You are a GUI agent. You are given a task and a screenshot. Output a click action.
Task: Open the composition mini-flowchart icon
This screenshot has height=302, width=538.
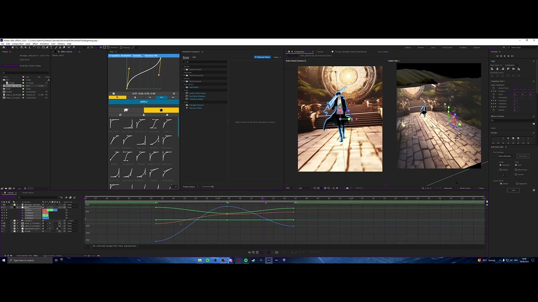point(61,198)
